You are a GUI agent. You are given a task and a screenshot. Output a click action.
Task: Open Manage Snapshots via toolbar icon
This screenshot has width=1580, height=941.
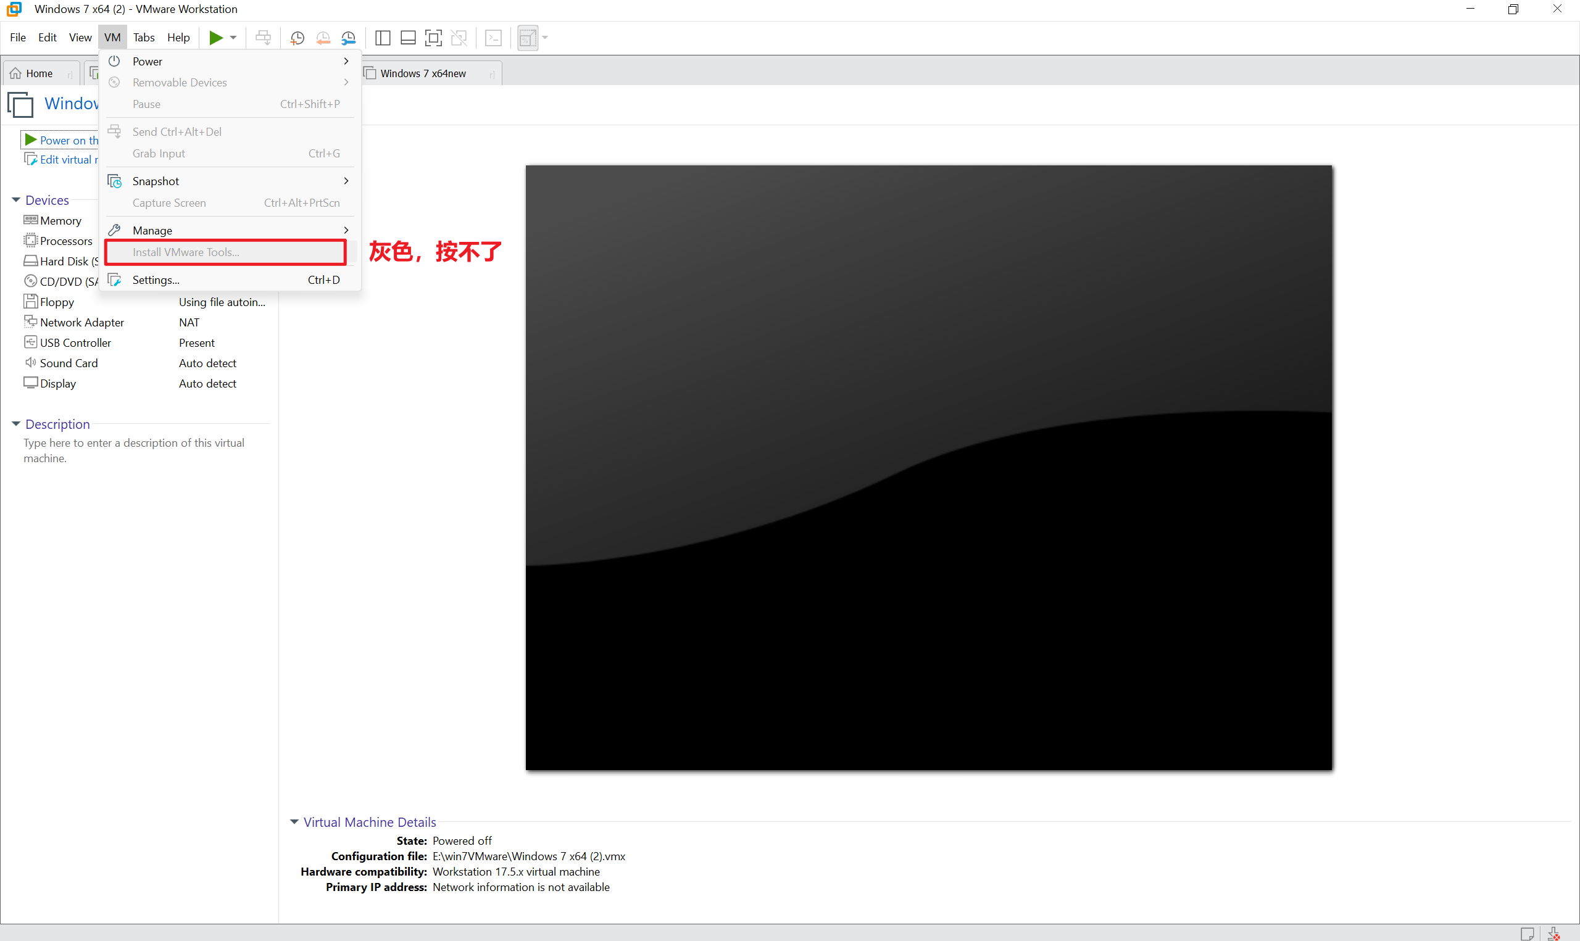pyautogui.click(x=349, y=38)
